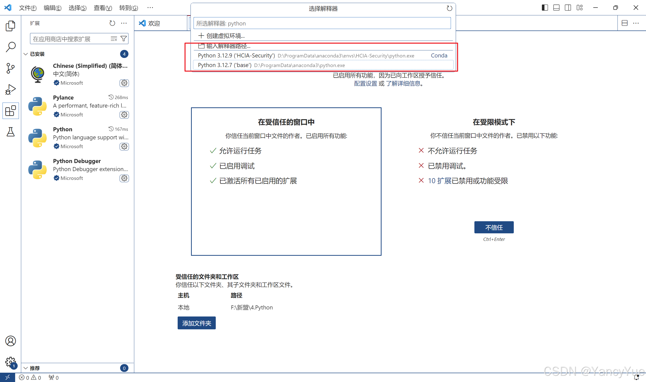Viewport: 646px width, 382px height.
Task: Open the Testing flask icon
Action: 10,132
